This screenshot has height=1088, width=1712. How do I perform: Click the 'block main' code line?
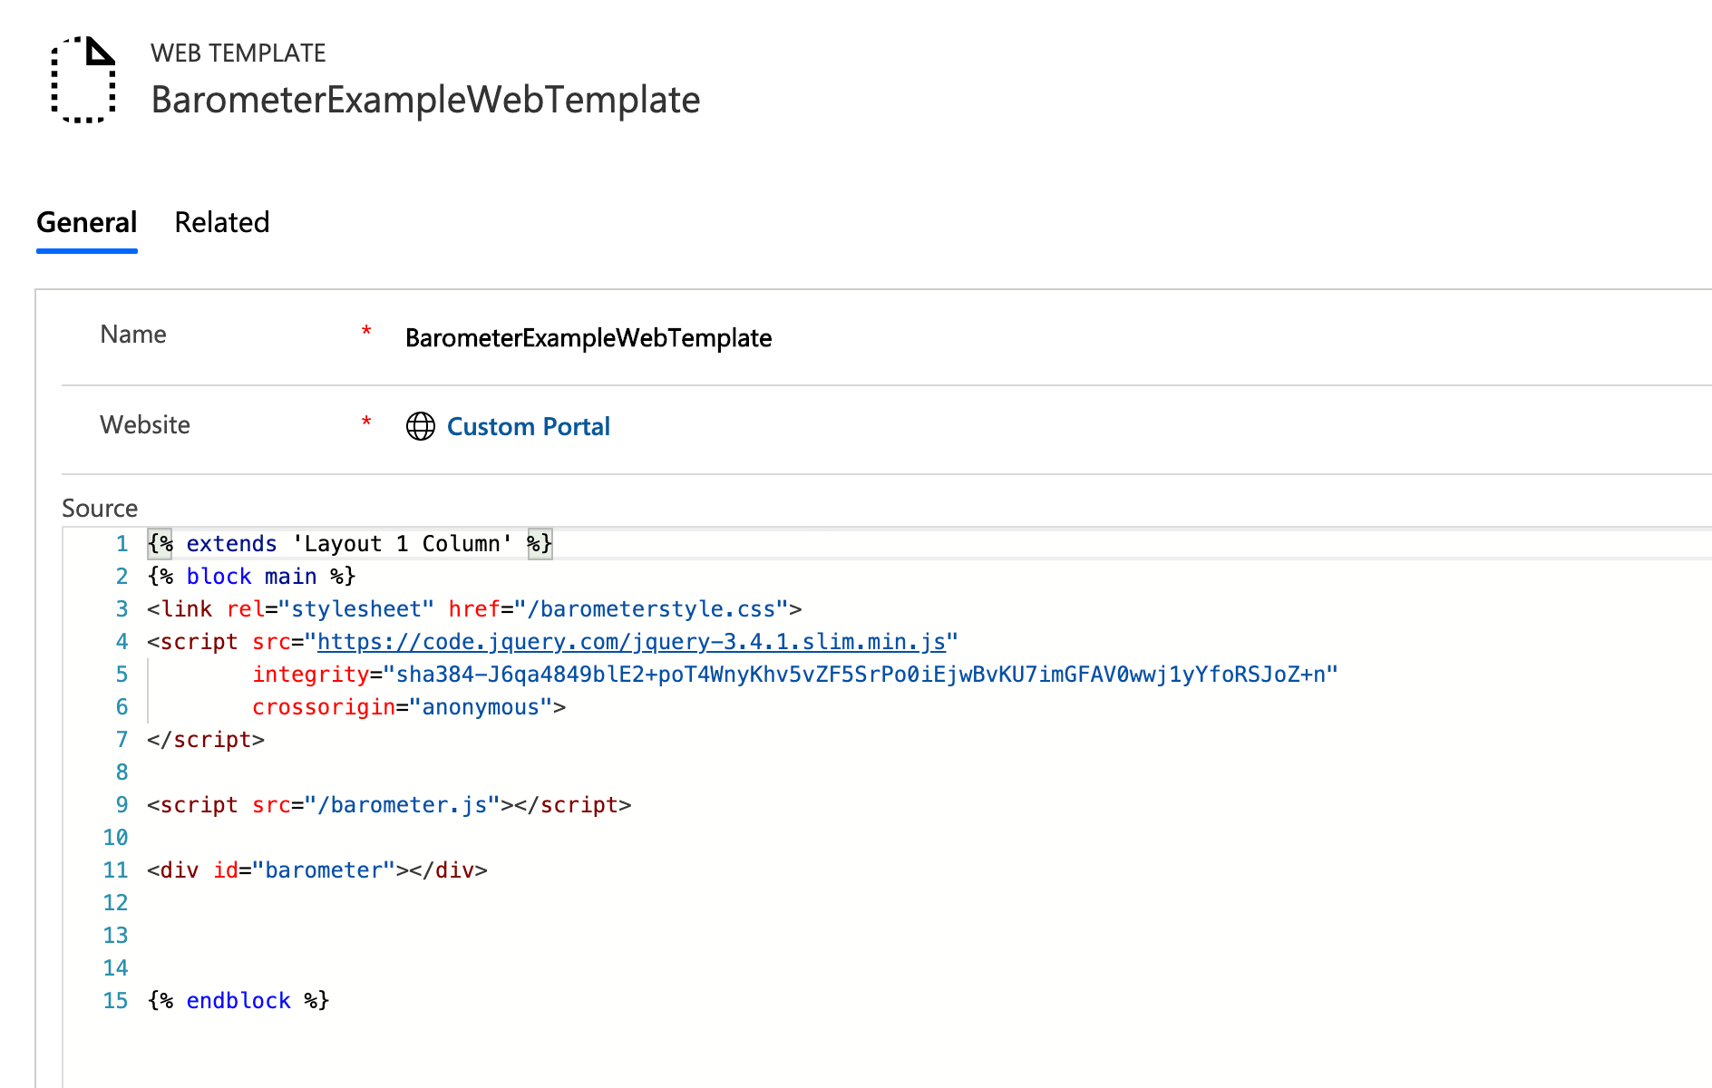click(x=251, y=577)
